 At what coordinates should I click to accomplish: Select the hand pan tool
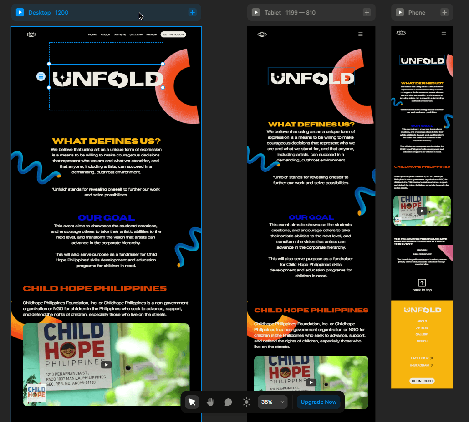pyautogui.click(x=210, y=402)
